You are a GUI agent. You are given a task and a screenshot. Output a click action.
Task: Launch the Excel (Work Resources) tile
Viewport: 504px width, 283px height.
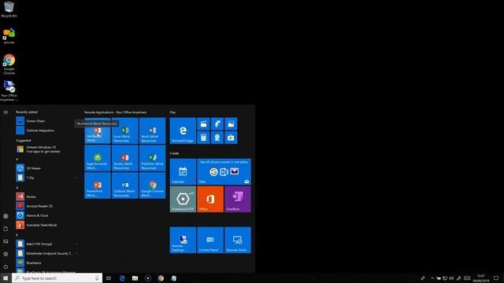coord(124,130)
